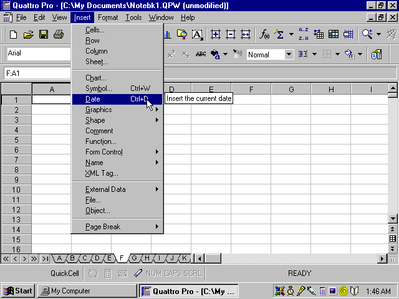399x299 pixels.
Task: Sort with the A..Z Z..A icon
Action: 304,34
